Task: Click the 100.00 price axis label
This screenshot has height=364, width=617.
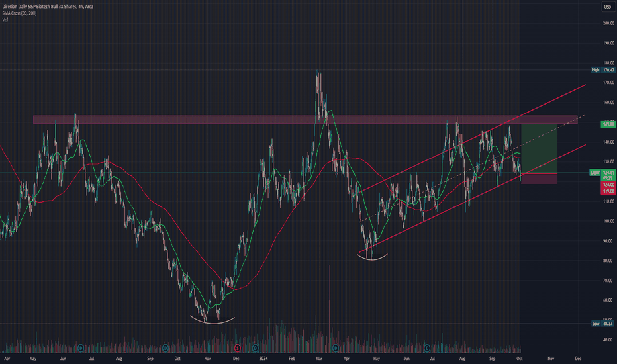Action: [608, 221]
